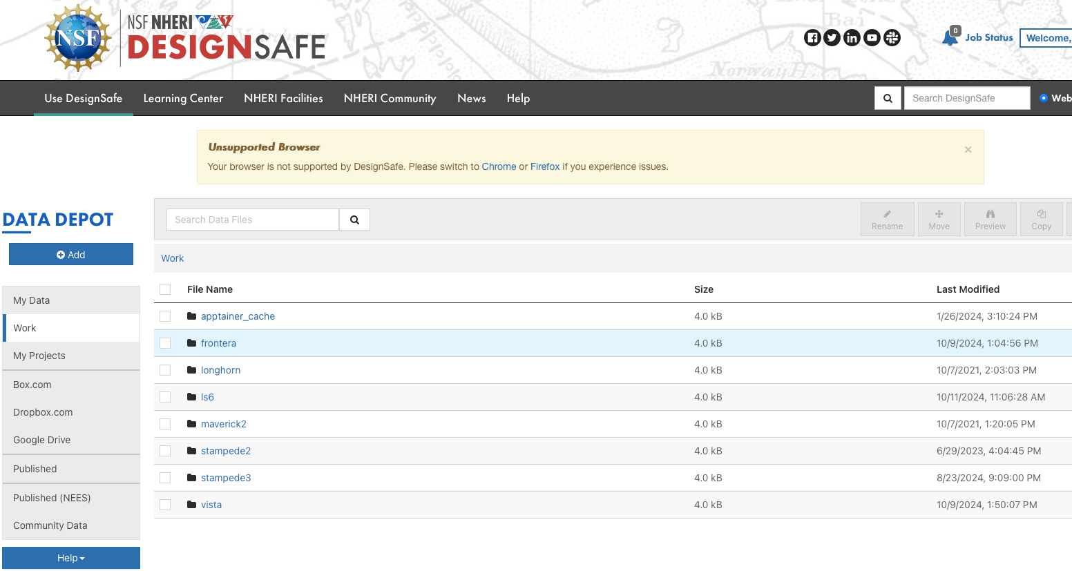Click the notification bell icon

[x=950, y=37]
